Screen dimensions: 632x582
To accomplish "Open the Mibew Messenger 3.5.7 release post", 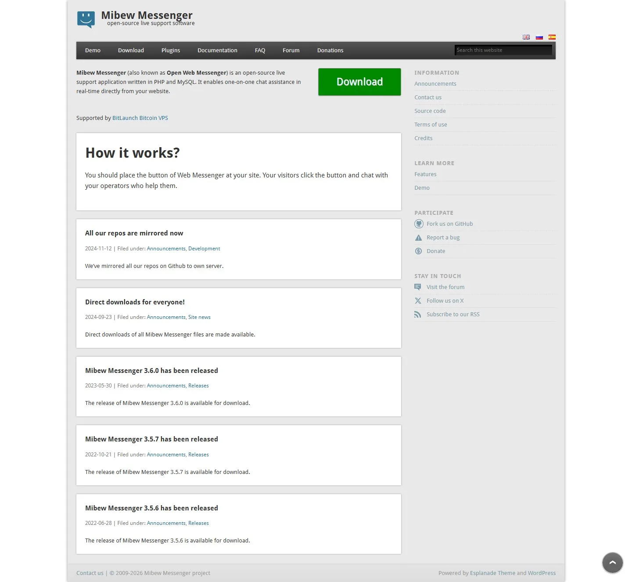I will (151, 439).
